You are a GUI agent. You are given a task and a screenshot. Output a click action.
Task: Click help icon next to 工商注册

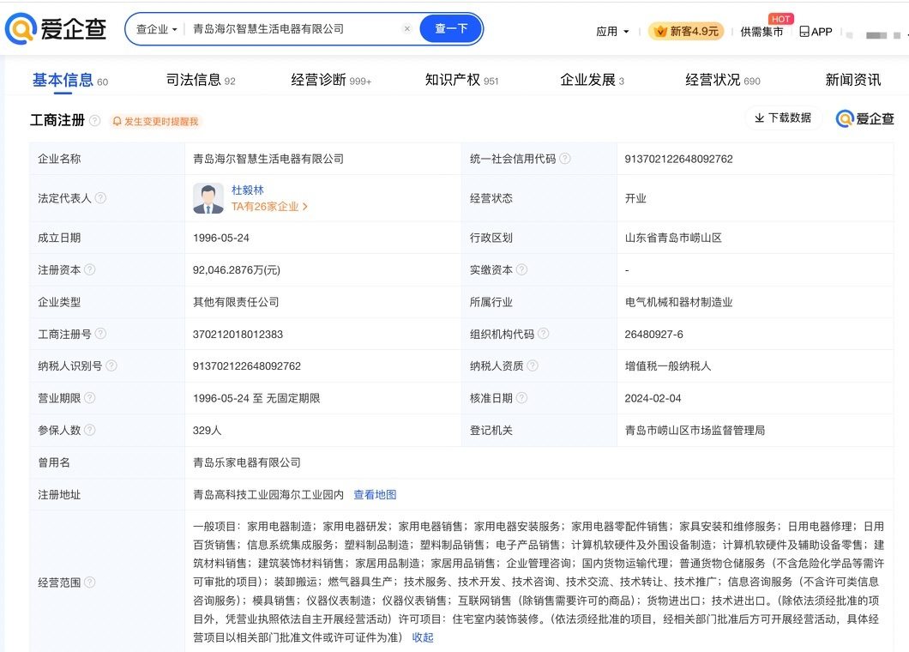point(94,121)
